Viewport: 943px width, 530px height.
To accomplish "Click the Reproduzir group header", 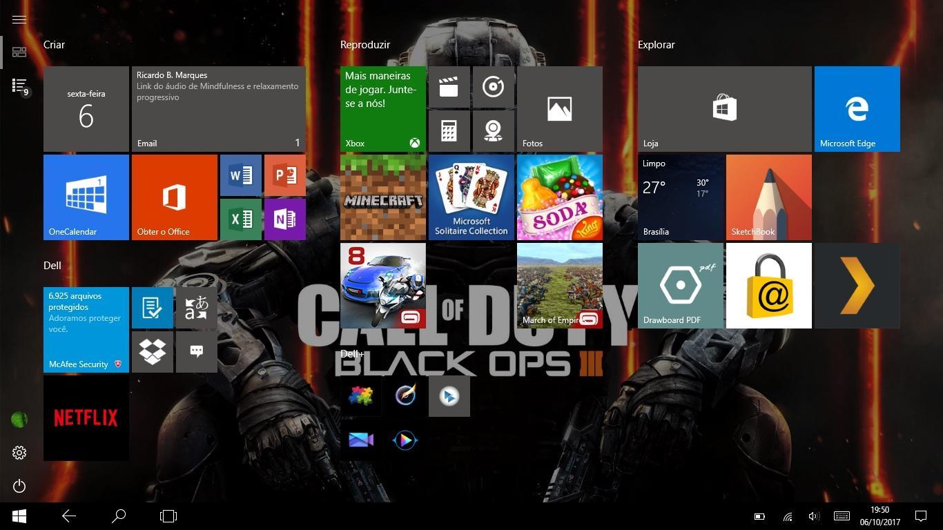I will 365,44.
